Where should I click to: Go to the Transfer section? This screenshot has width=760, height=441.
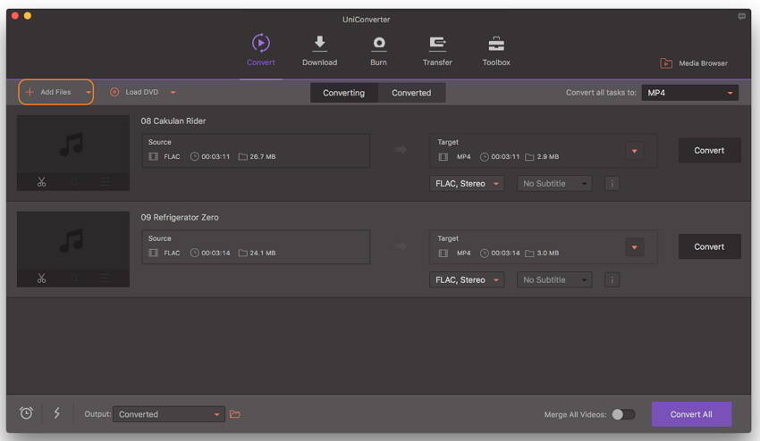tap(437, 50)
